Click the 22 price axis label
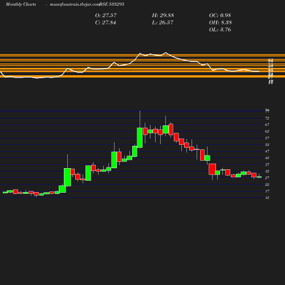Screen dimensions: 285x285 tap(267, 185)
